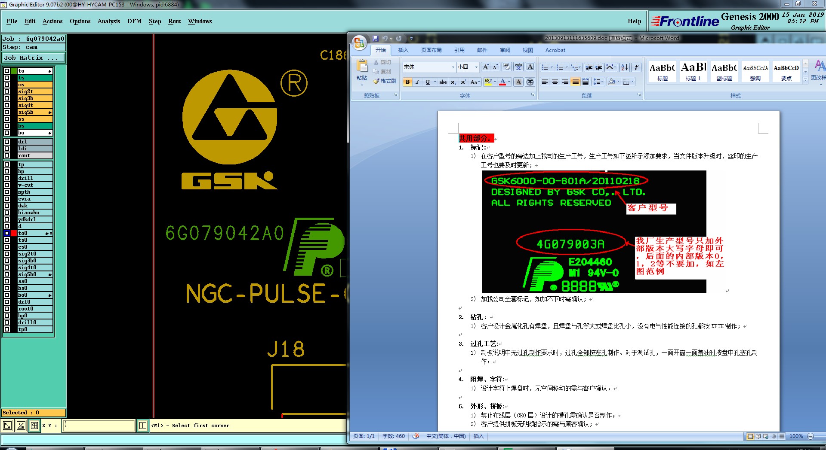Click the exclamation mark icon in Genesis bar
The height and width of the screenshot is (450, 826).
143,426
